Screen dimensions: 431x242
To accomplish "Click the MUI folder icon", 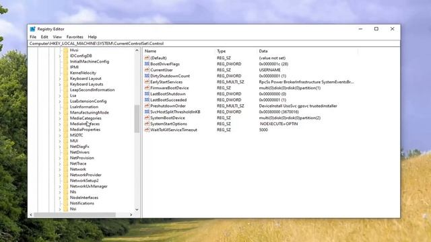I will coord(66,140).
